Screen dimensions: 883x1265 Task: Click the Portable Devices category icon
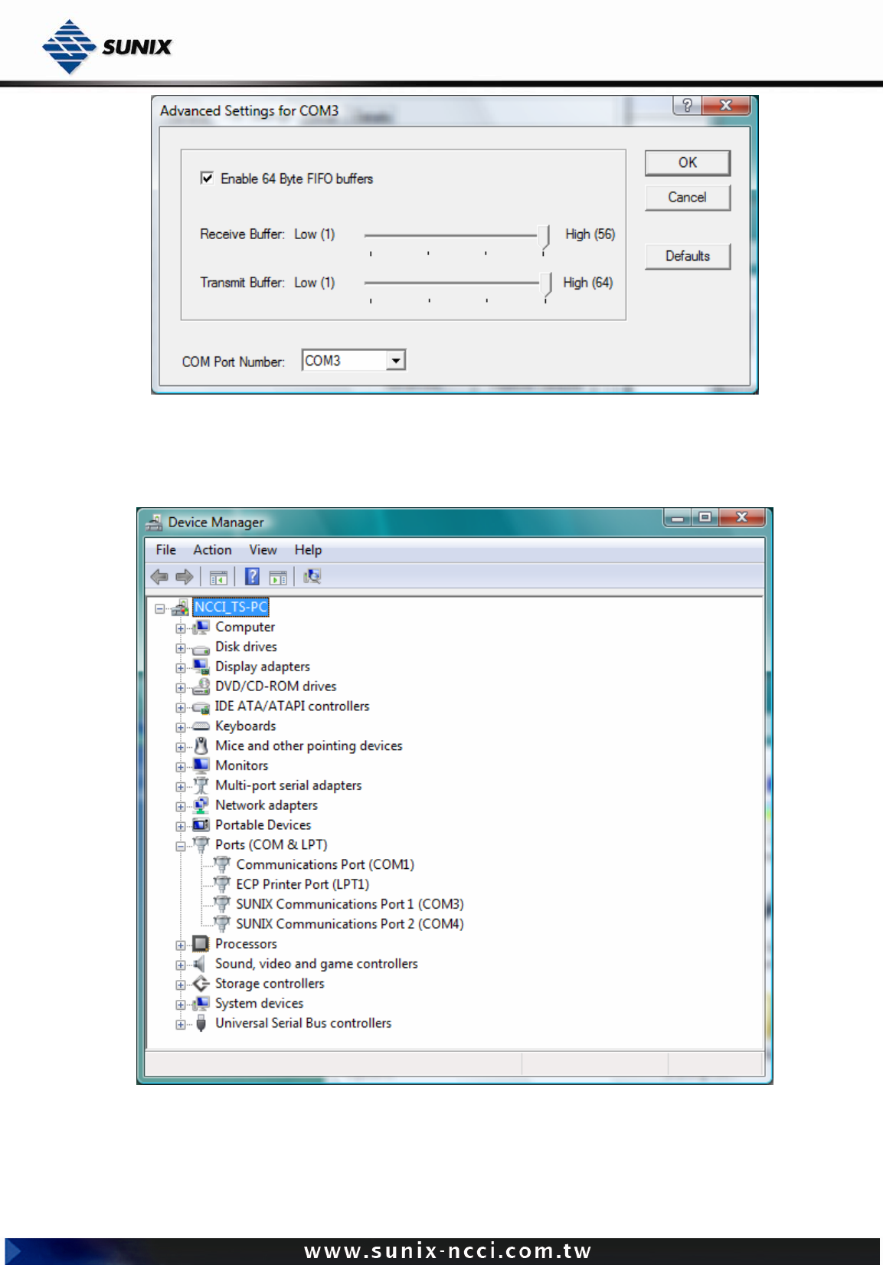tap(201, 825)
